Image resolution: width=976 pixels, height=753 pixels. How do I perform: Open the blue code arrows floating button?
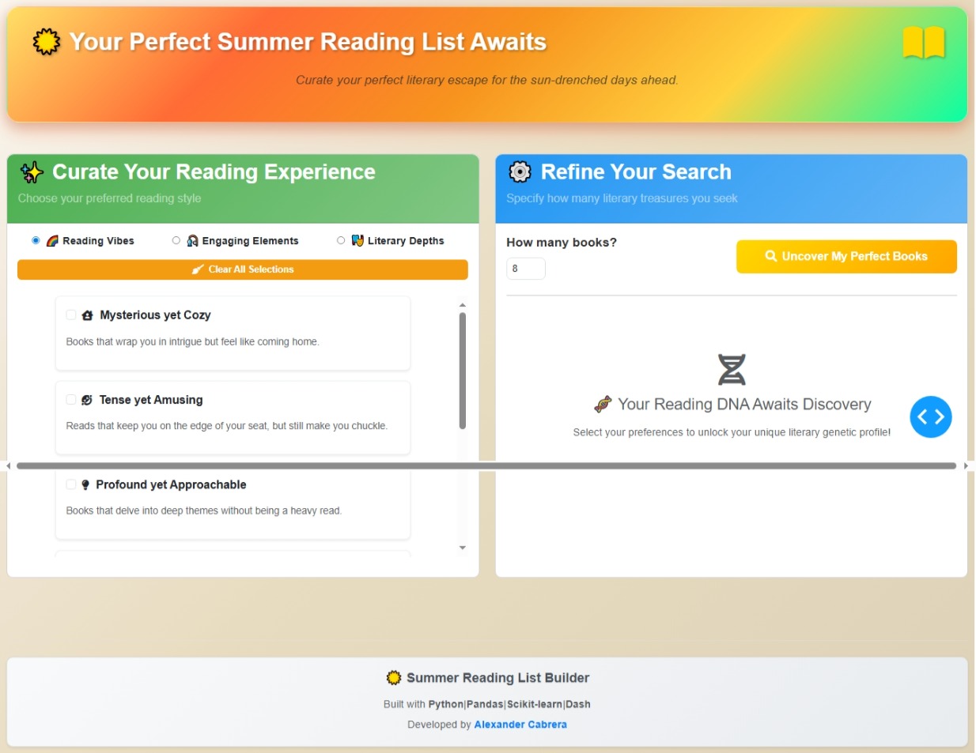(930, 416)
